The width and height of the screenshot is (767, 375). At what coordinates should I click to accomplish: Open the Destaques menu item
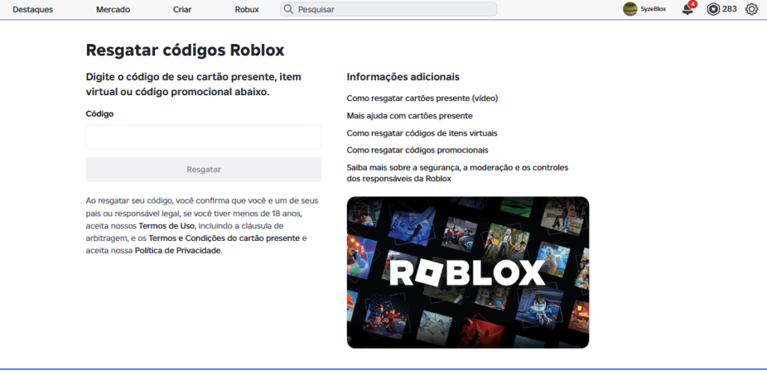pos(33,10)
